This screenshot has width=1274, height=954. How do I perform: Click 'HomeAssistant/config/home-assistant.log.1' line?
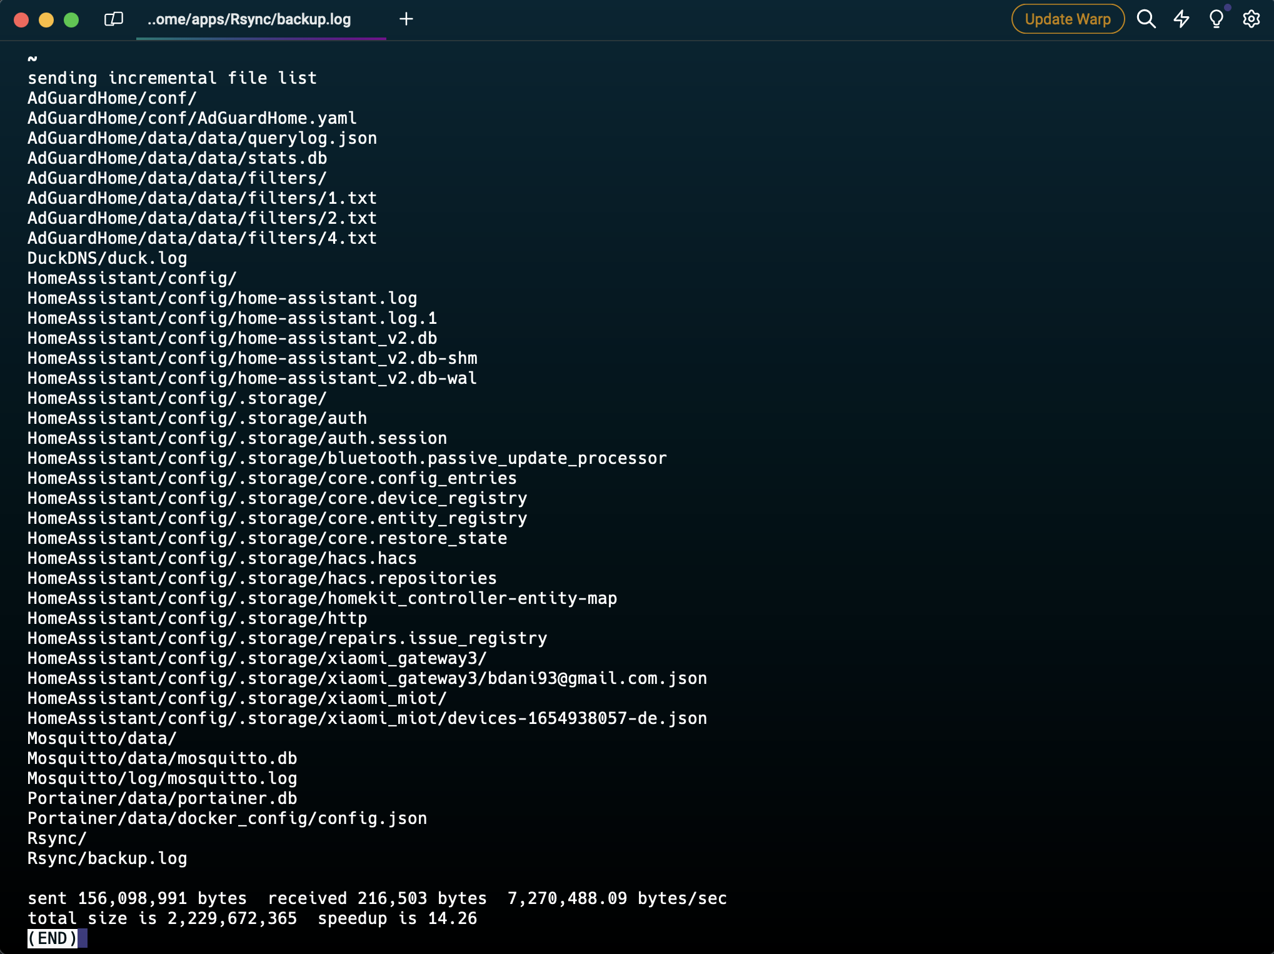click(x=232, y=318)
